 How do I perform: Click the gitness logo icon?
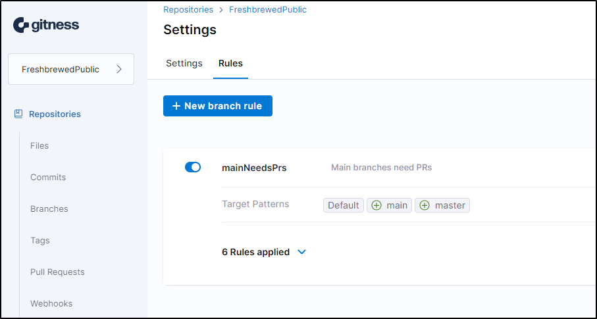pyautogui.click(x=21, y=25)
